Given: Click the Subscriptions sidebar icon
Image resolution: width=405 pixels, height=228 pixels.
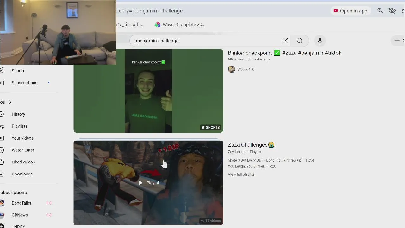Looking at the screenshot, I should click(2, 83).
